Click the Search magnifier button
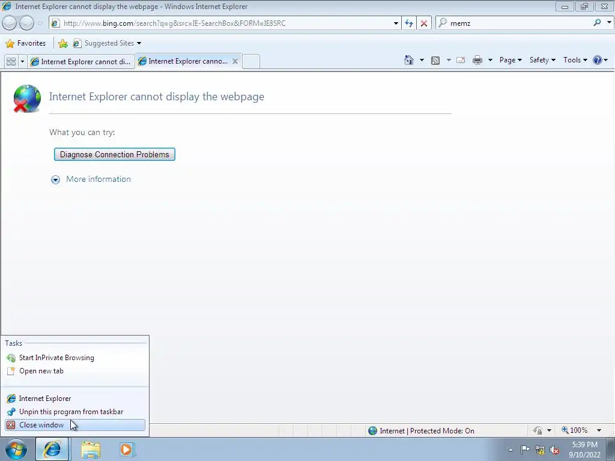Image resolution: width=615 pixels, height=461 pixels. pyautogui.click(x=597, y=23)
